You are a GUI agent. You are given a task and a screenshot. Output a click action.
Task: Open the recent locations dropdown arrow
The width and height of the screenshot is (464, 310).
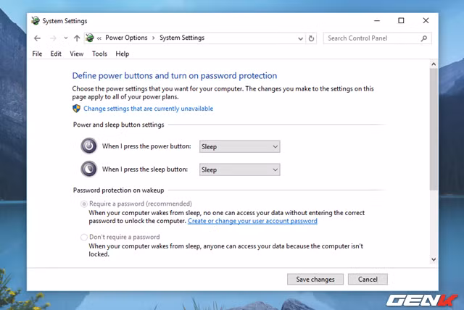pos(65,38)
